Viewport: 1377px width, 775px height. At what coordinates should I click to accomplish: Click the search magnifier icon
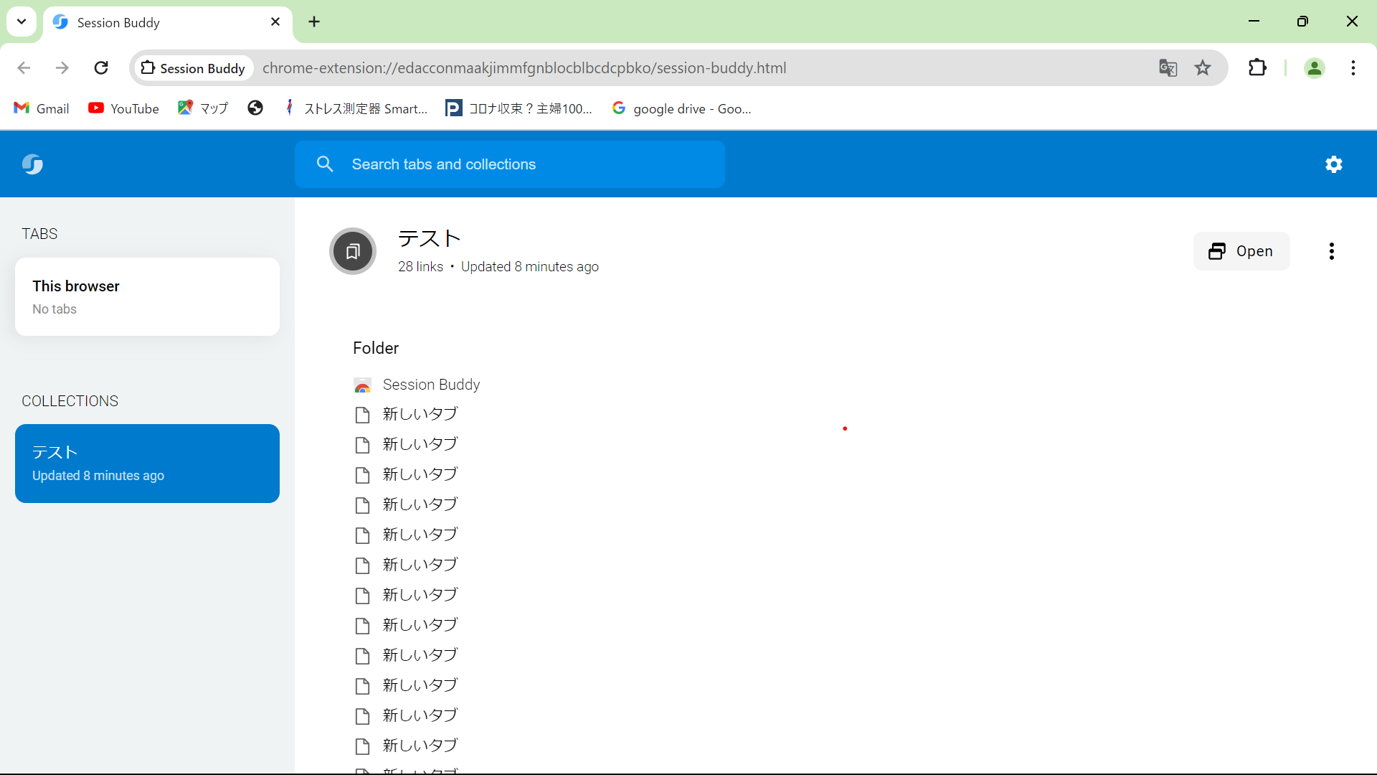click(x=325, y=164)
